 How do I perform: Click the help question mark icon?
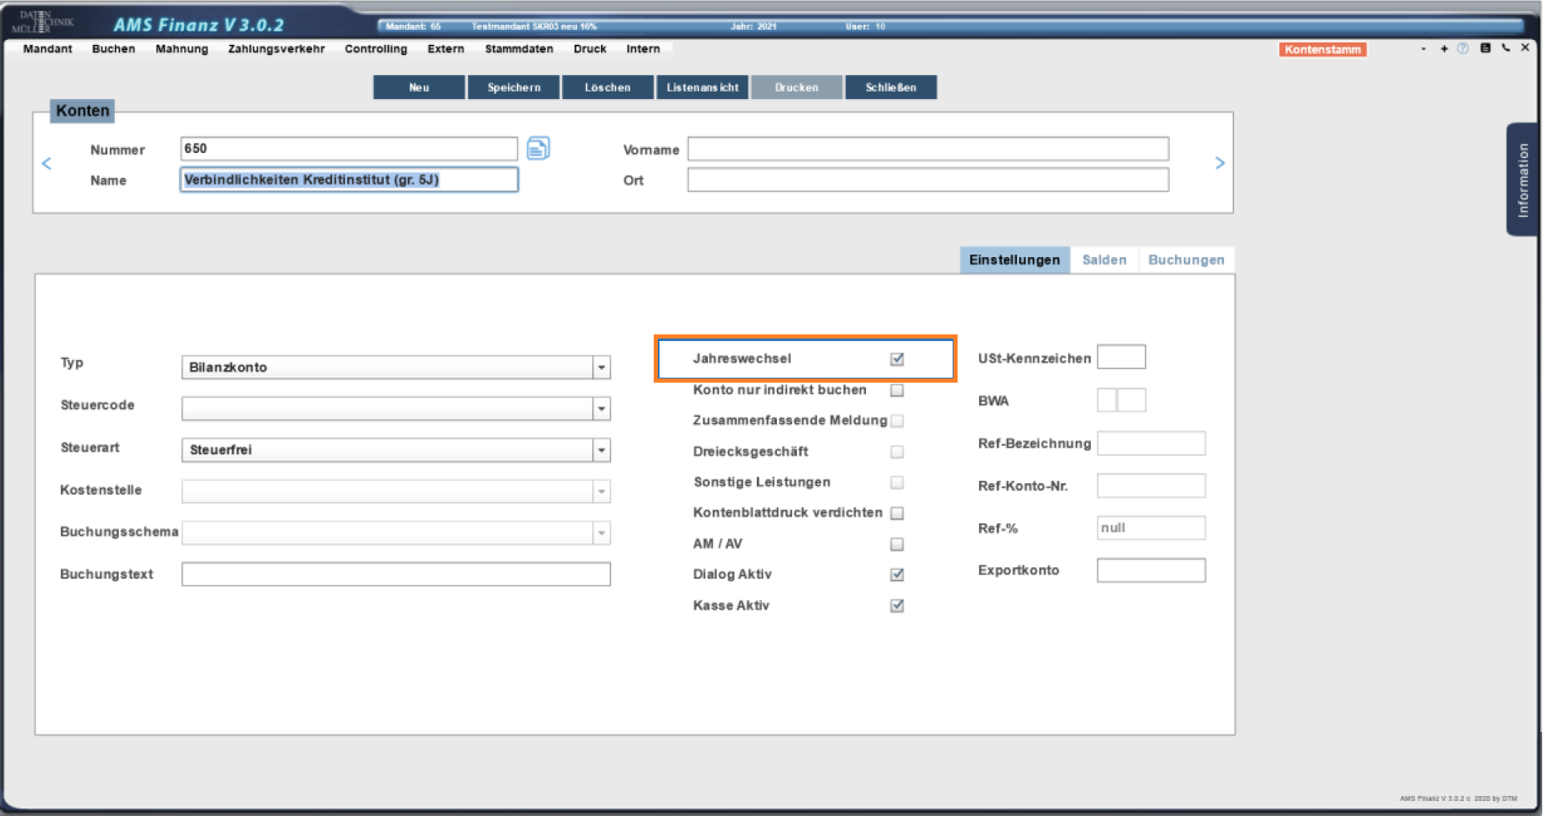click(1463, 48)
